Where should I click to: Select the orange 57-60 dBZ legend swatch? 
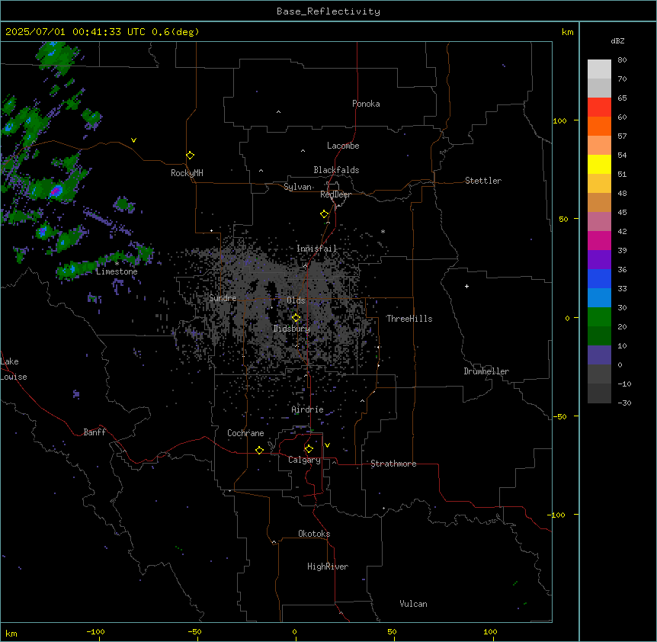coord(599,126)
